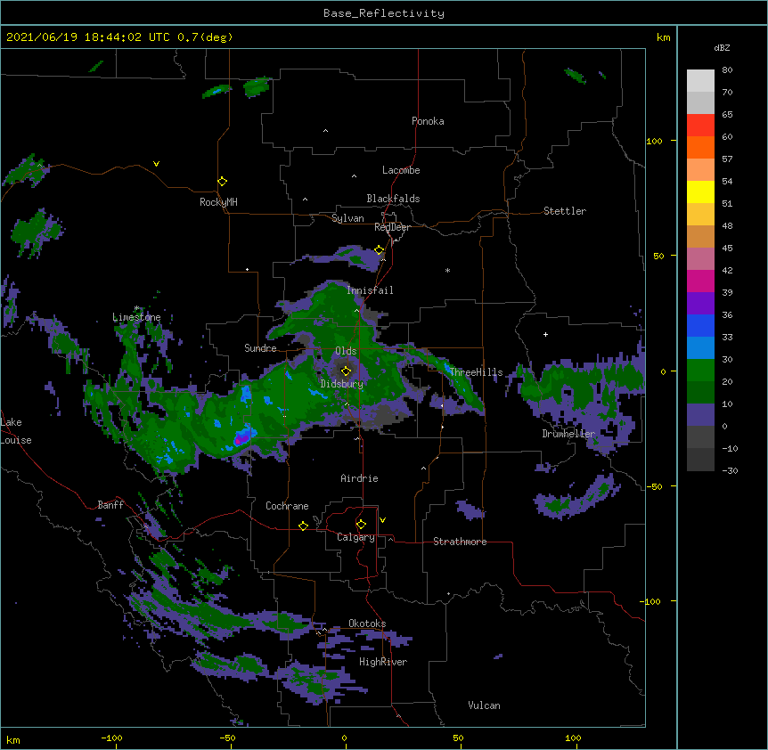Viewport: 768px width, 750px height.
Task: Select the -100 tick label on the horizontal axis
Action: [111, 738]
